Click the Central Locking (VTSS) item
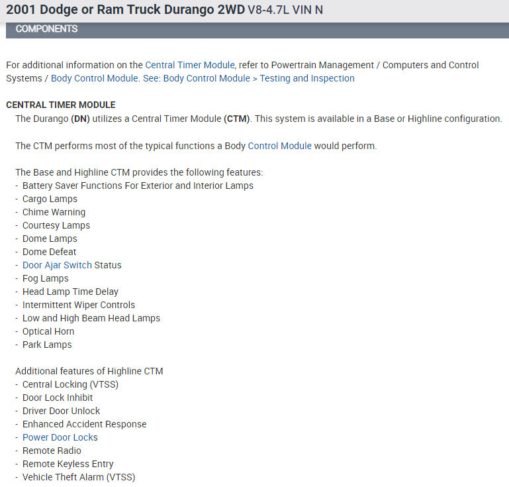The image size is (509, 487). (70, 384)
